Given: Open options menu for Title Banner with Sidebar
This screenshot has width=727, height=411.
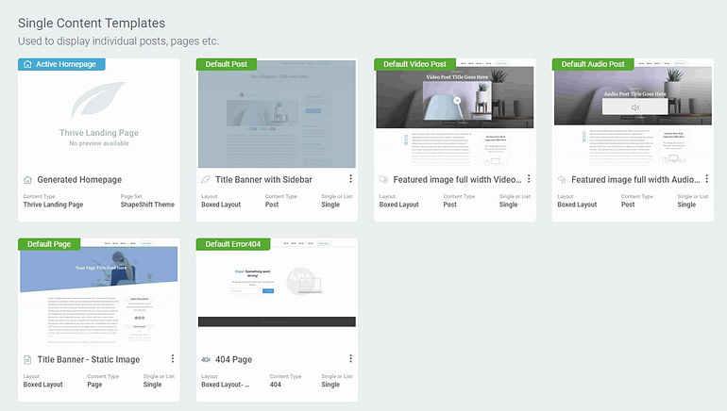Looking at the screenshot, I should 350,179.
